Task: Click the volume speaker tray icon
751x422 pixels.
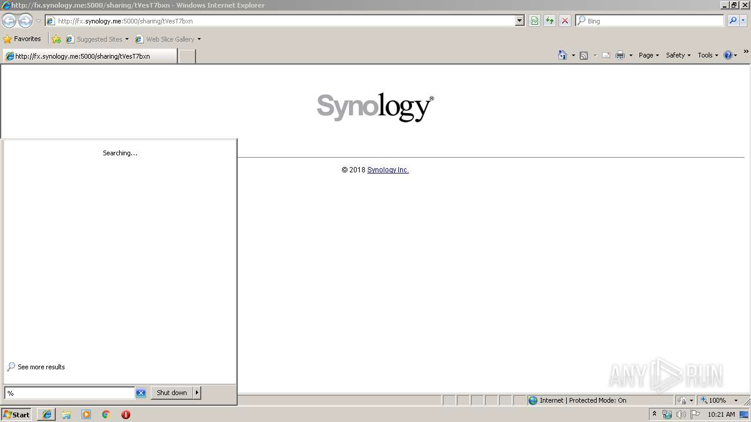Action: coord(681,414)
